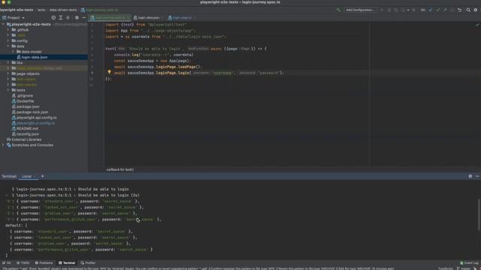The width and height of the screenshot is (481, 270).
Task: Click the Collapse All icon in Project panel
Action: [x=68, y=18]
